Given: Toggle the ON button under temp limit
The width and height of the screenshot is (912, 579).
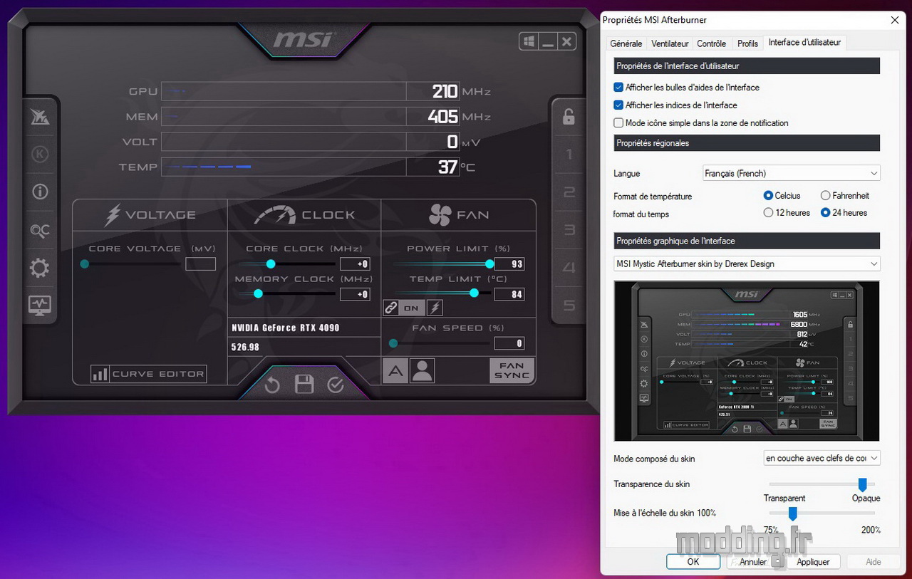Looking at the screenshot, I should point(412,308).
